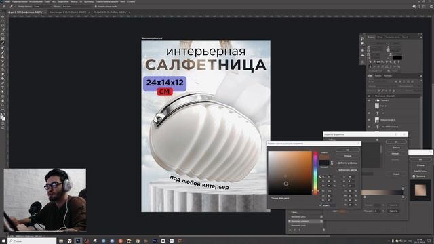Toggle Наложение градиента style checkbox
This screenshot has height=244, width=434.
(x=290, y=221)
